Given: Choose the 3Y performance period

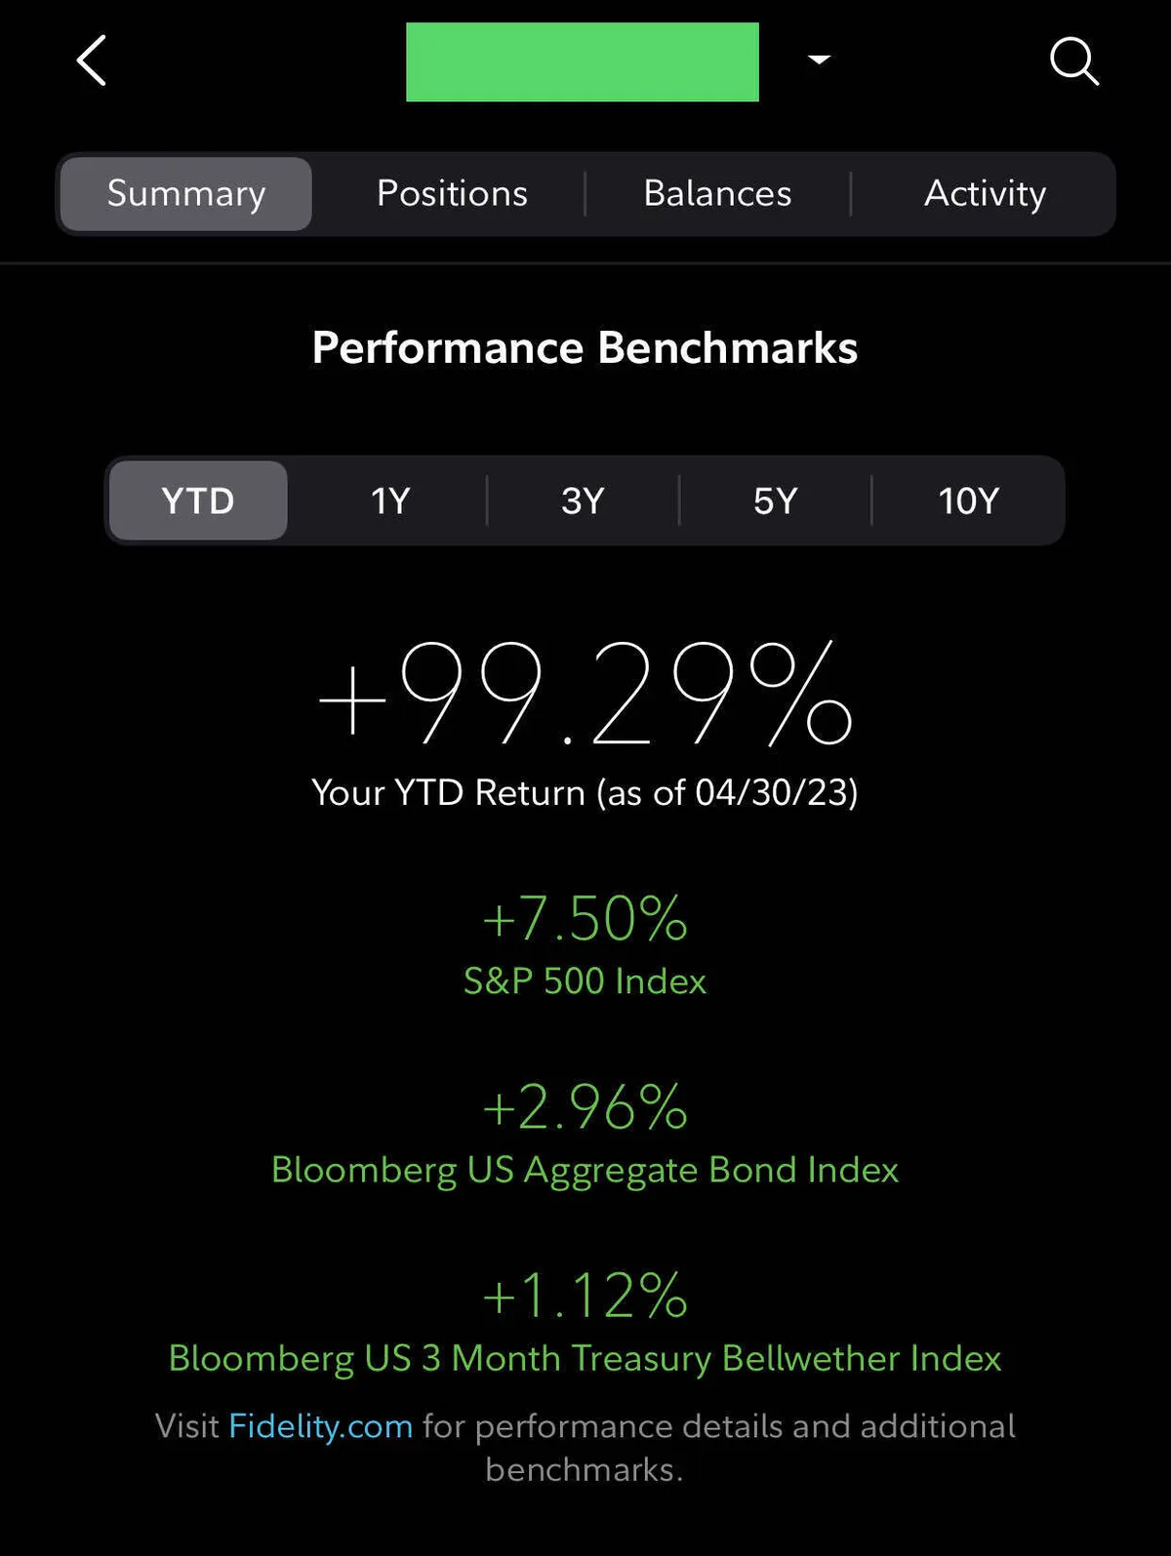Looking at the screenshot, I should pos(583,500).
